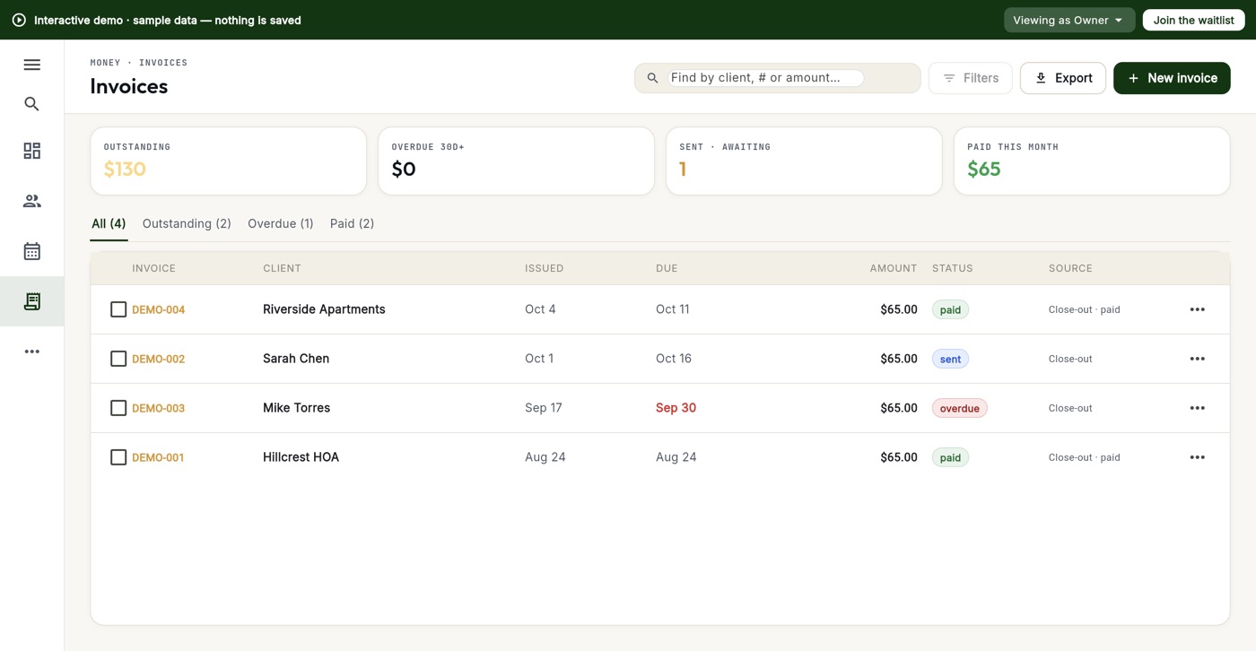The image size is (1256, 651).
Task: Export the invoices list
Action: click(1063, 78)
